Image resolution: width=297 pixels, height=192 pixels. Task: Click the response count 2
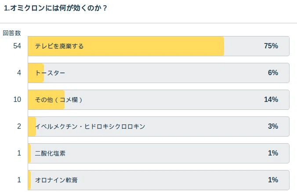(x=19, y=126)
